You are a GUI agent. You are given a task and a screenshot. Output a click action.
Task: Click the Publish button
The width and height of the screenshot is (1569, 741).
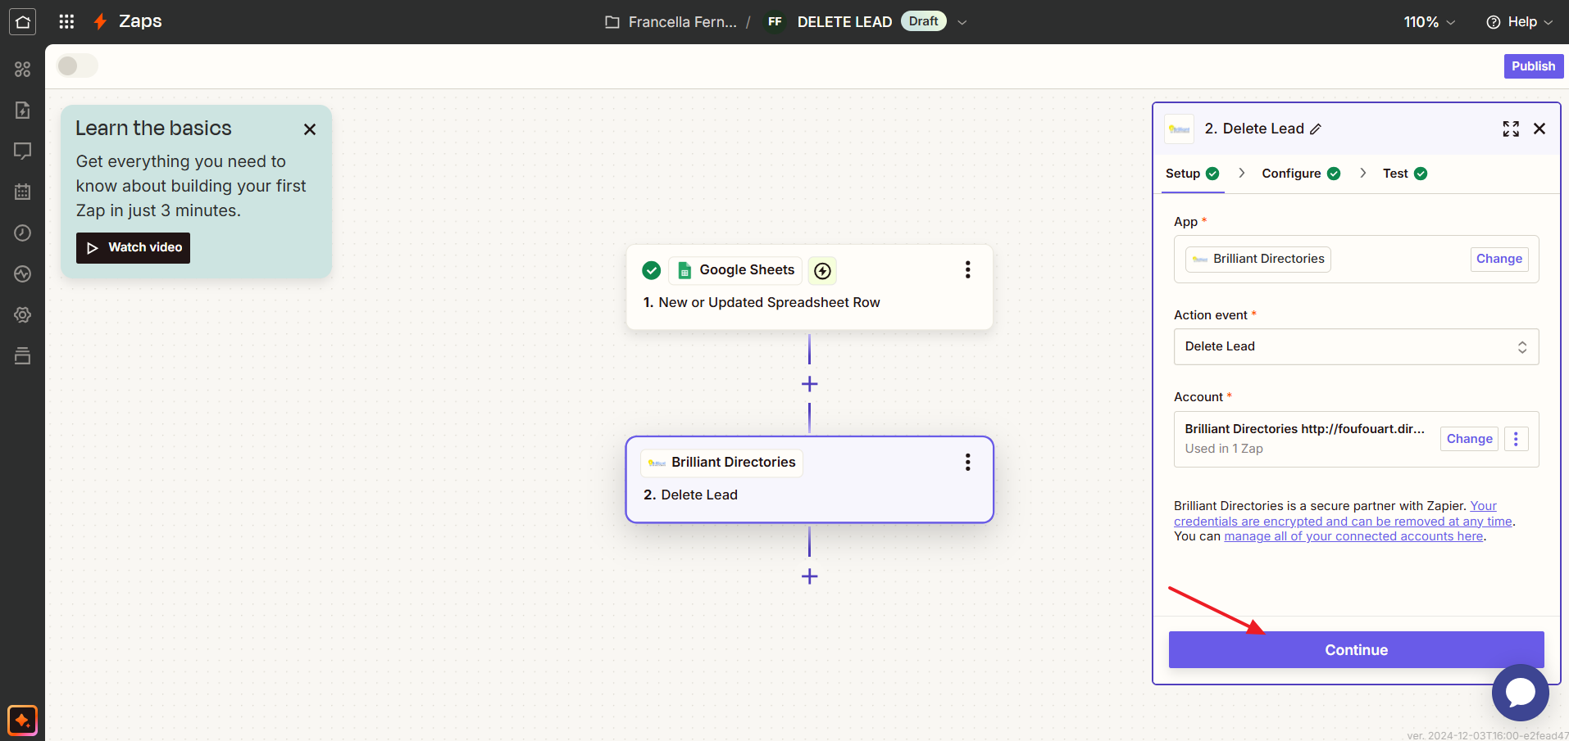click(x=1533, y=66)
